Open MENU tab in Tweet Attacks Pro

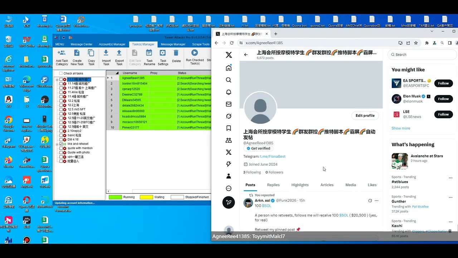(x=60, y=44)
